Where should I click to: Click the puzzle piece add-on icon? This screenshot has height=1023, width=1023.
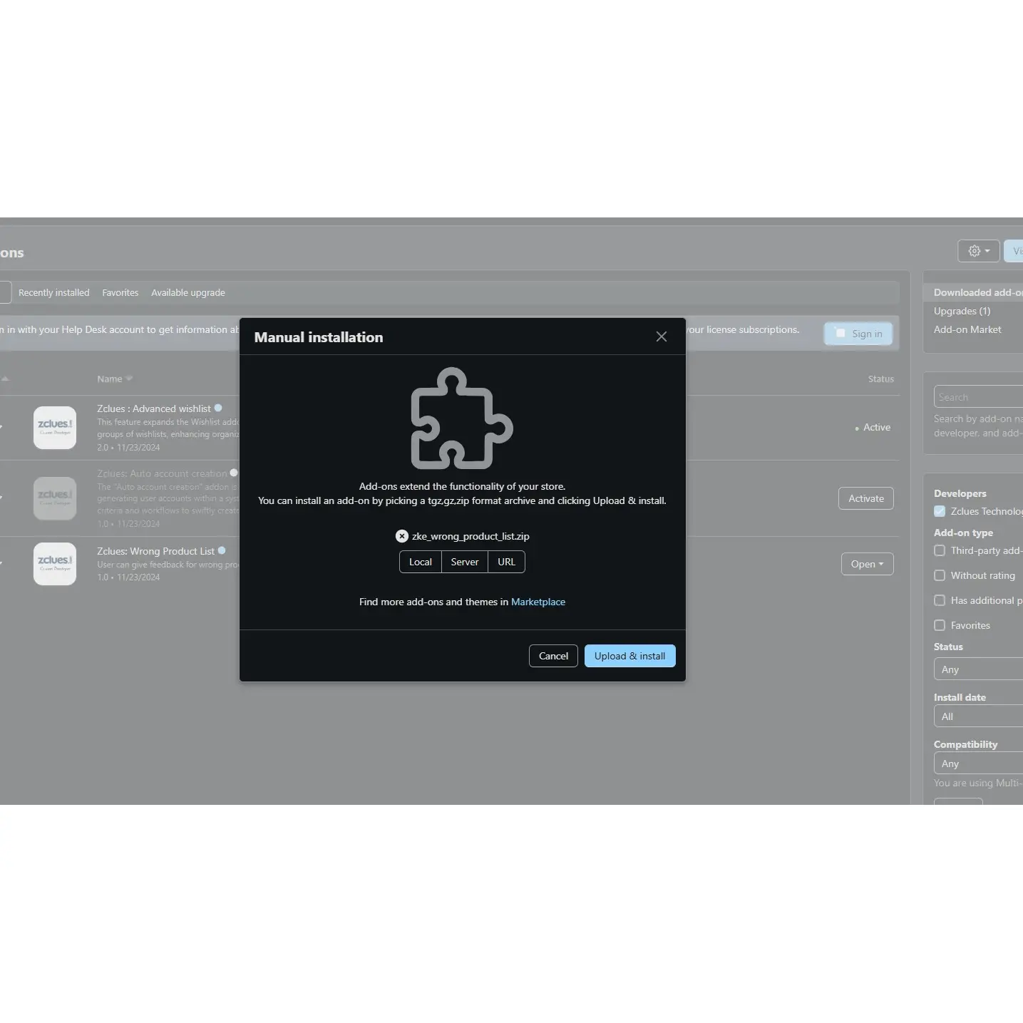click(461, 418)
